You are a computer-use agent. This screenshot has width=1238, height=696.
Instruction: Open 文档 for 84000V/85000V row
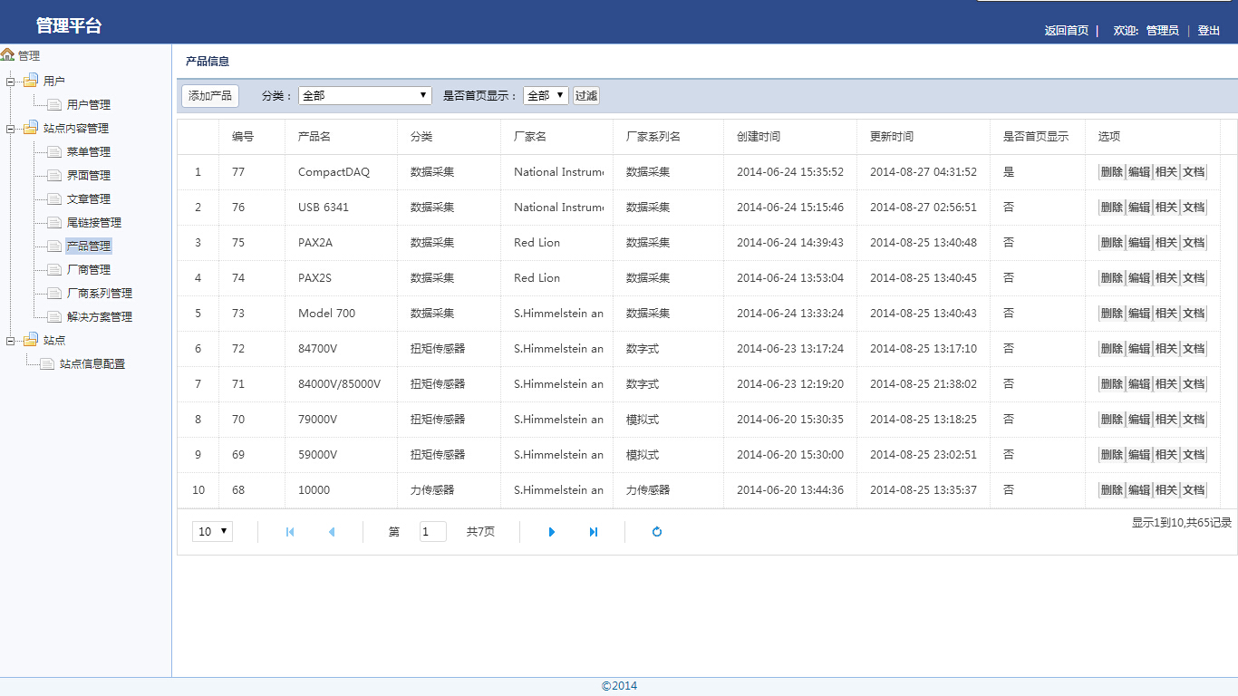click(1194, 384)
